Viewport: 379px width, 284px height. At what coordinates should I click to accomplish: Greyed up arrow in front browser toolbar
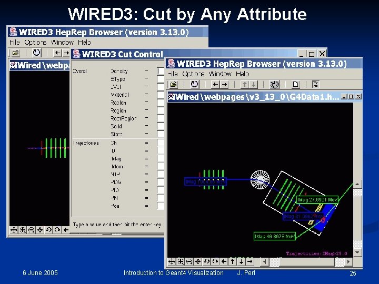(x=245, y=84)
